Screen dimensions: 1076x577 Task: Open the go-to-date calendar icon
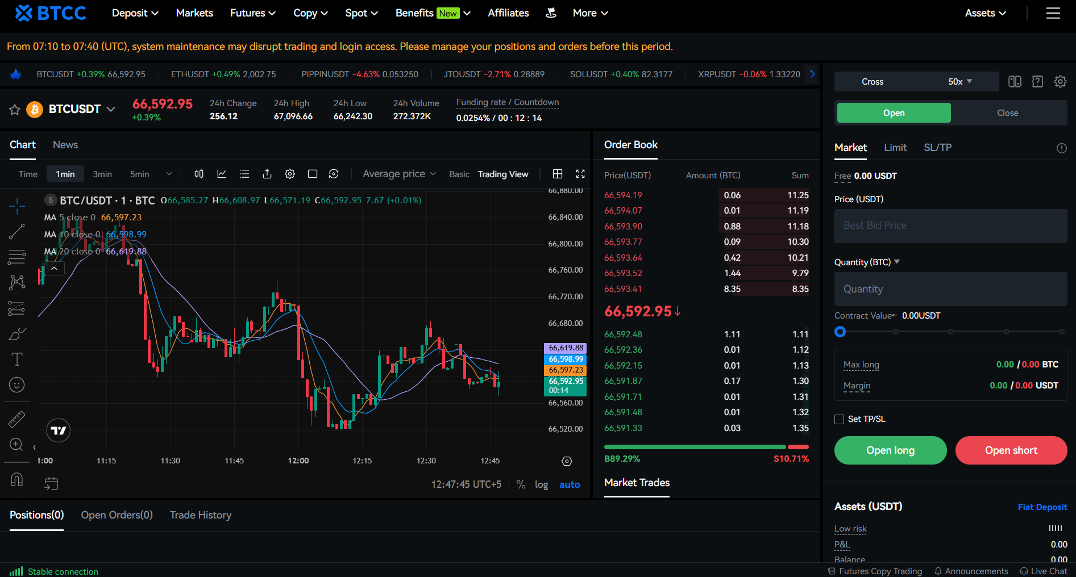coord(51,483)
